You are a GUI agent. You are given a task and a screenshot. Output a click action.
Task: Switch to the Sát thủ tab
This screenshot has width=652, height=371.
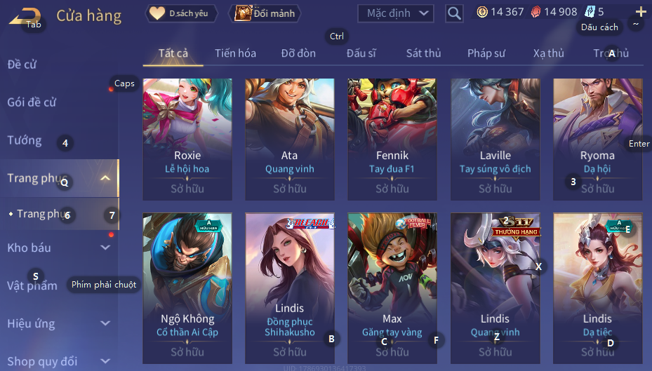click(x=423, y=53)
